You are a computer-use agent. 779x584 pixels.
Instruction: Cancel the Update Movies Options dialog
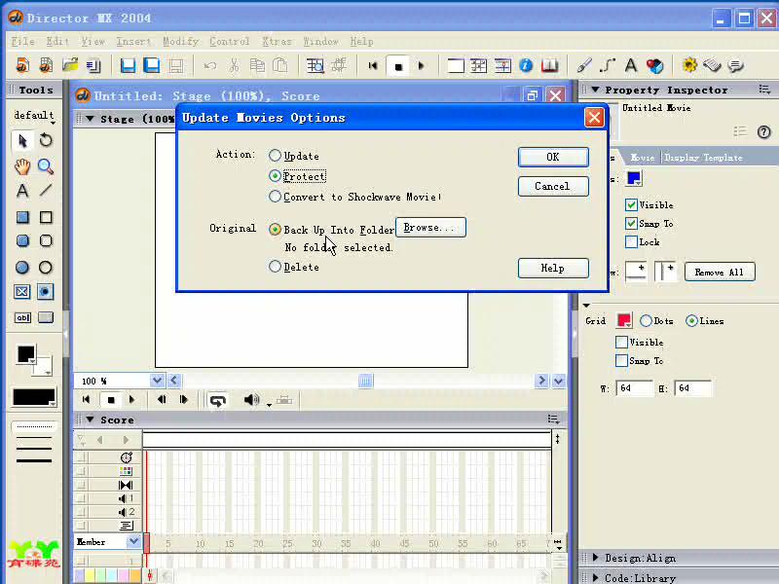[x=553, y=186]
